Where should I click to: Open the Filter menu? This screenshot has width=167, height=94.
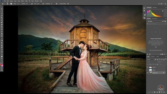tap(26, 1)
